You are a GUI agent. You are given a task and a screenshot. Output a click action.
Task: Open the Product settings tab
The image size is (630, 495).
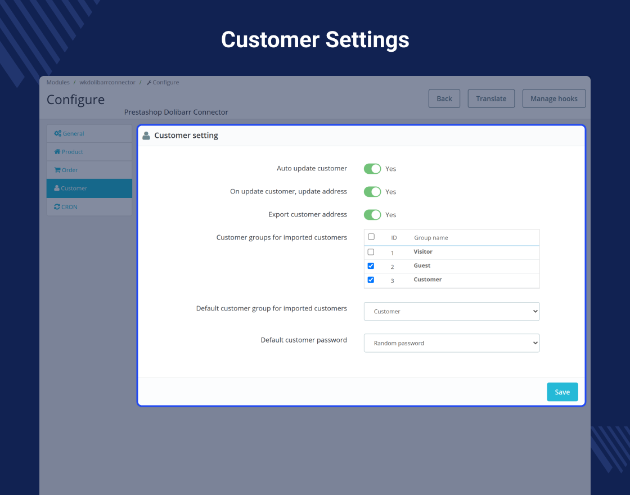pyautogui.click(x=89, y=152)
